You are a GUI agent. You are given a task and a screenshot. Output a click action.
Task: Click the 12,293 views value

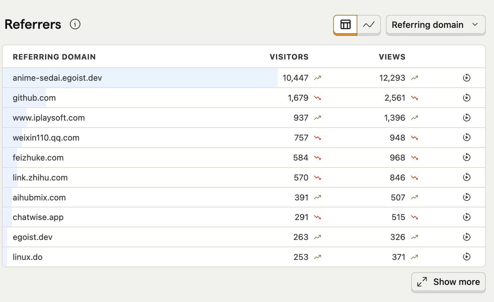(392, 78)
